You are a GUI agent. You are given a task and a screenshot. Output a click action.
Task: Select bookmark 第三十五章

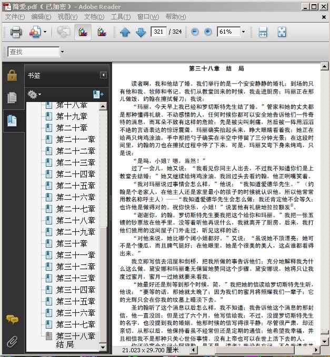coord(75,301)
